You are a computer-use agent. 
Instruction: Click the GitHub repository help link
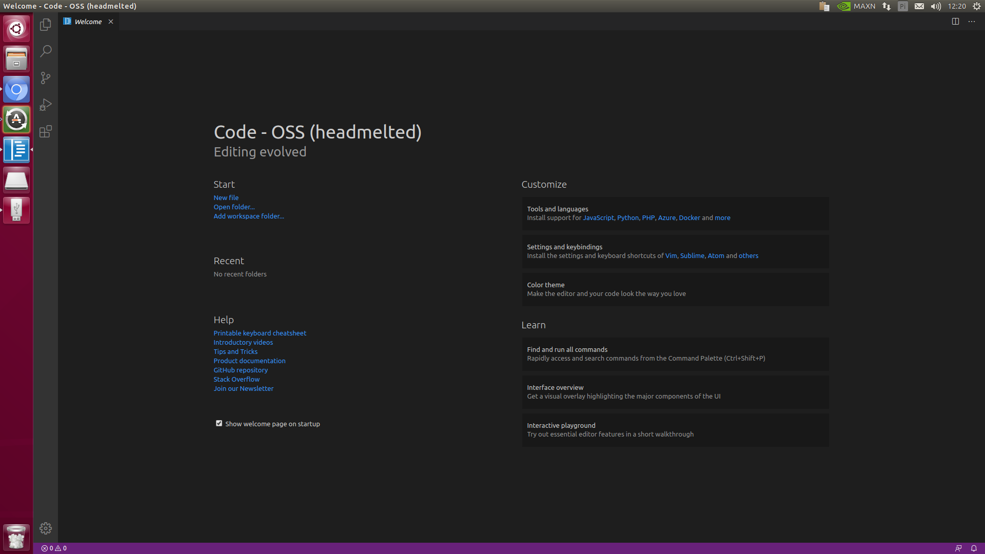[x=240, y=369]
